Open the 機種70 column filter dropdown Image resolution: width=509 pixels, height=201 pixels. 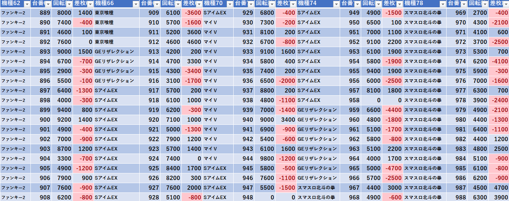click(230, 4)
